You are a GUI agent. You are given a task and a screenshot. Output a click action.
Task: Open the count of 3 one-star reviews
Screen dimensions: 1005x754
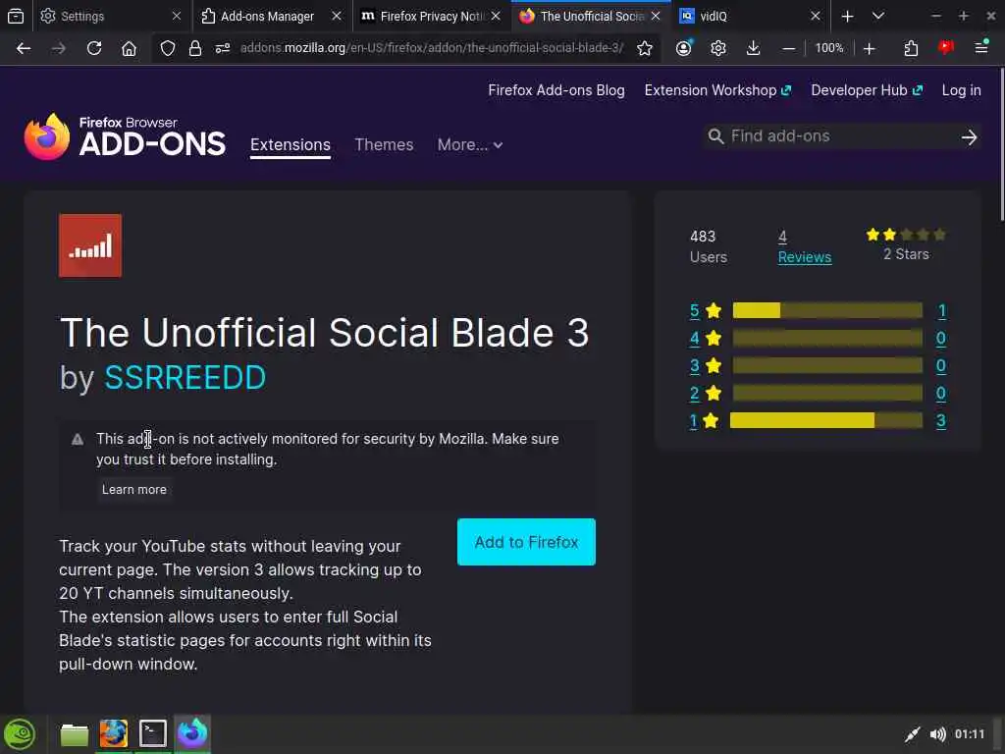pyautogui.click(x=941, y=420)
